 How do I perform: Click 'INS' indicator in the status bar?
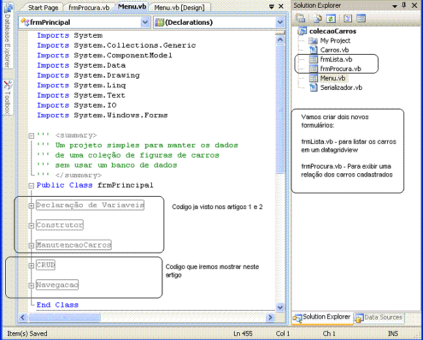click(x=393, y=333)
